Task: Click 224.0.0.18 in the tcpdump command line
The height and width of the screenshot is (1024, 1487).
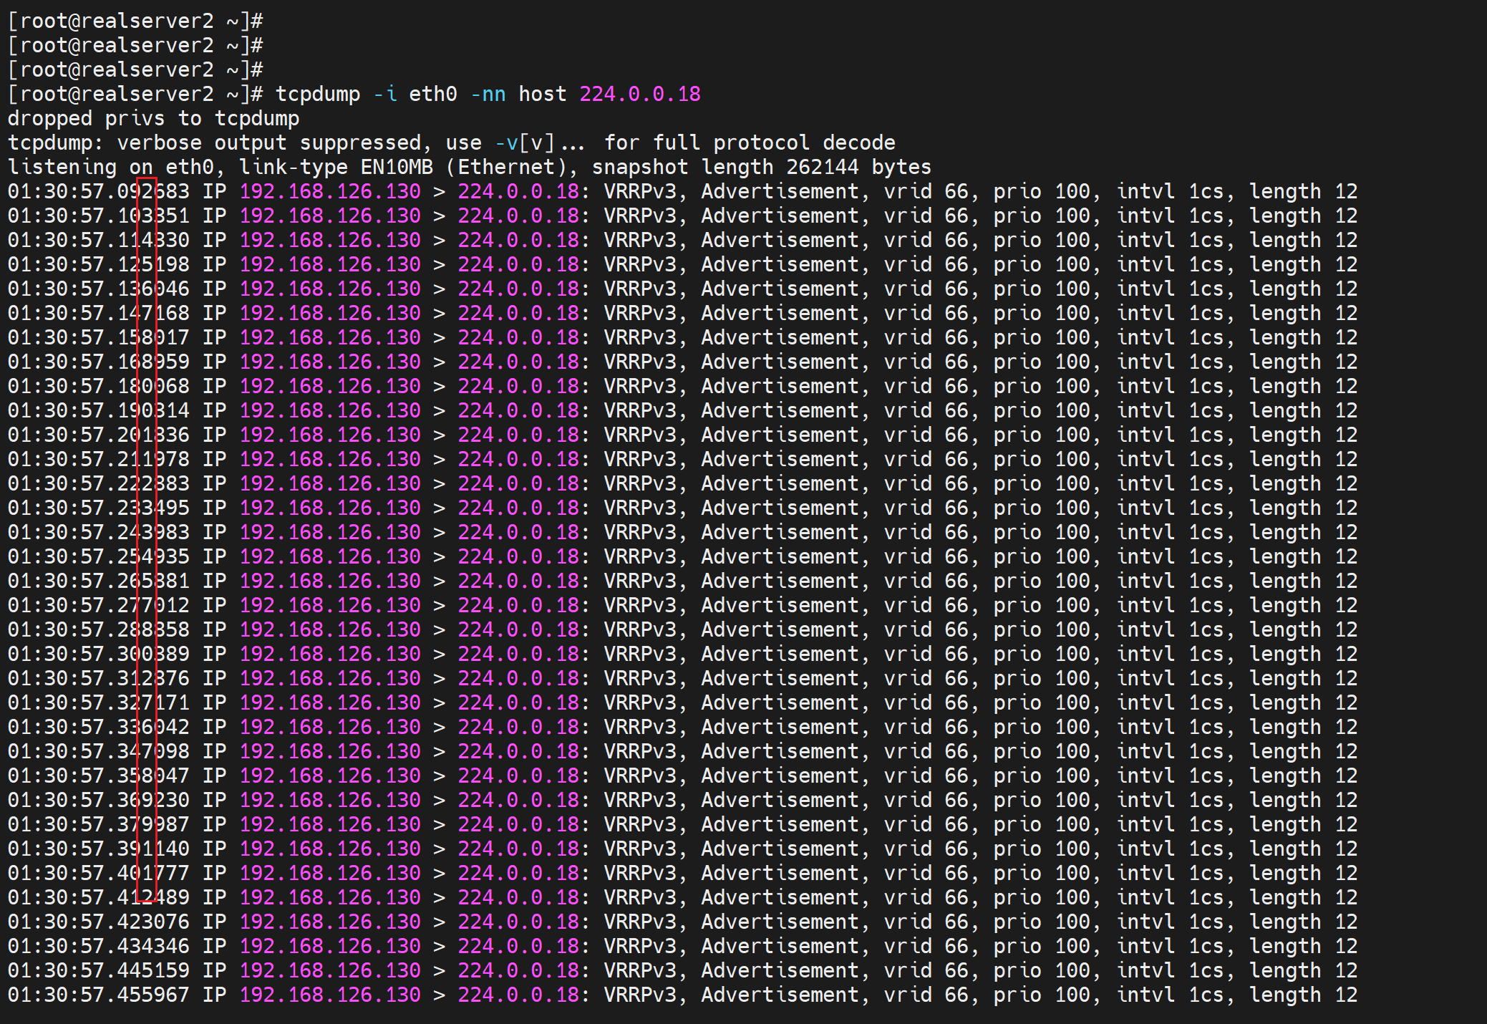Action: pos(639,95)
